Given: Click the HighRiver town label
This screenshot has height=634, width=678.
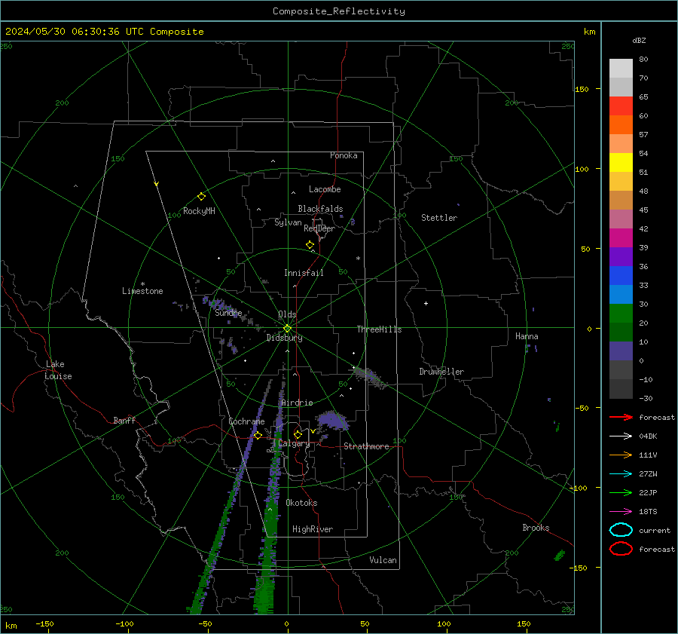Looking at the screenshot, I should pyautogui.click(x=313, y=529).
